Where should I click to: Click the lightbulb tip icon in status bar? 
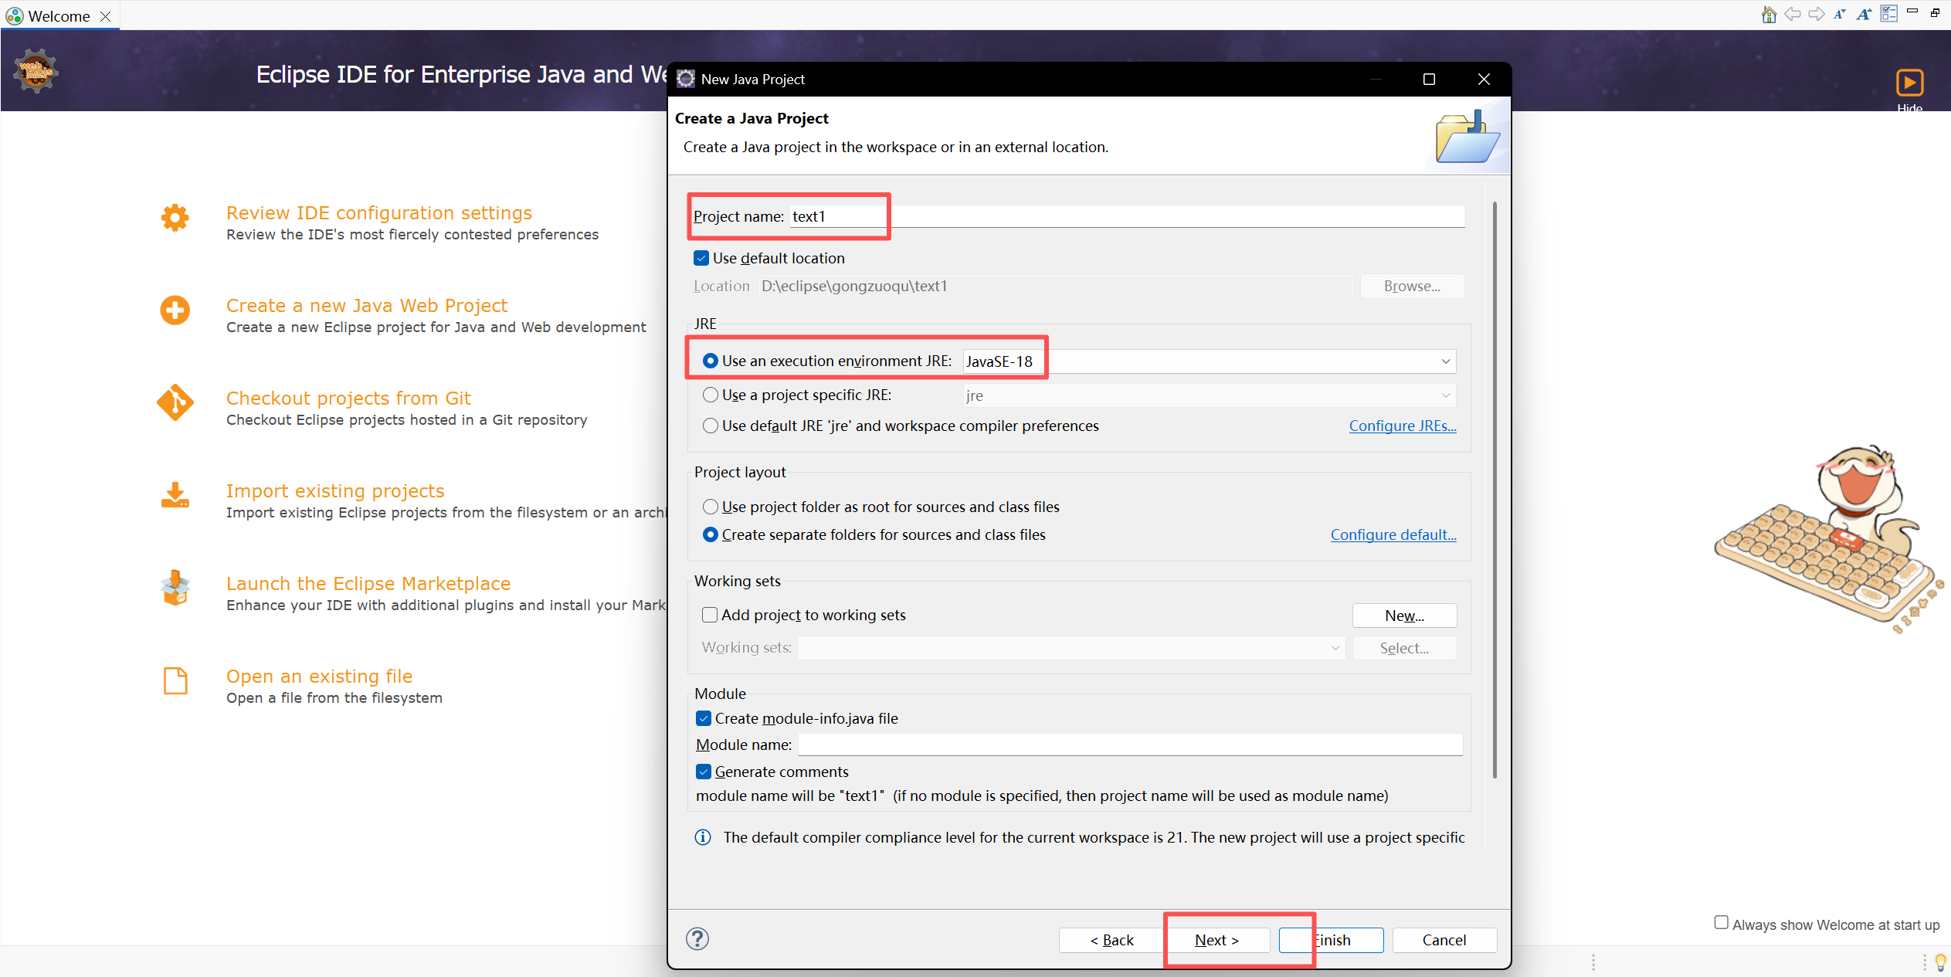pos(1940,962)
